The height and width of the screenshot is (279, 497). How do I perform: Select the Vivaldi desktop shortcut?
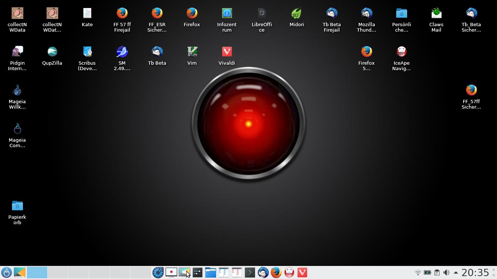pos(227,56)
